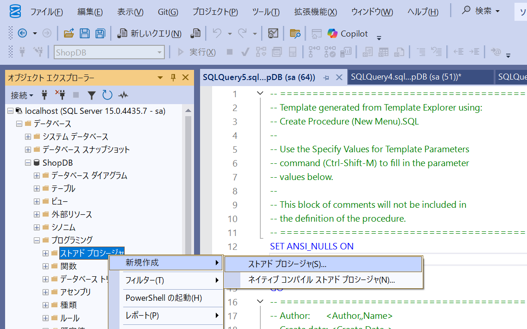Click the stop query square icon

[x=230, y=52]
